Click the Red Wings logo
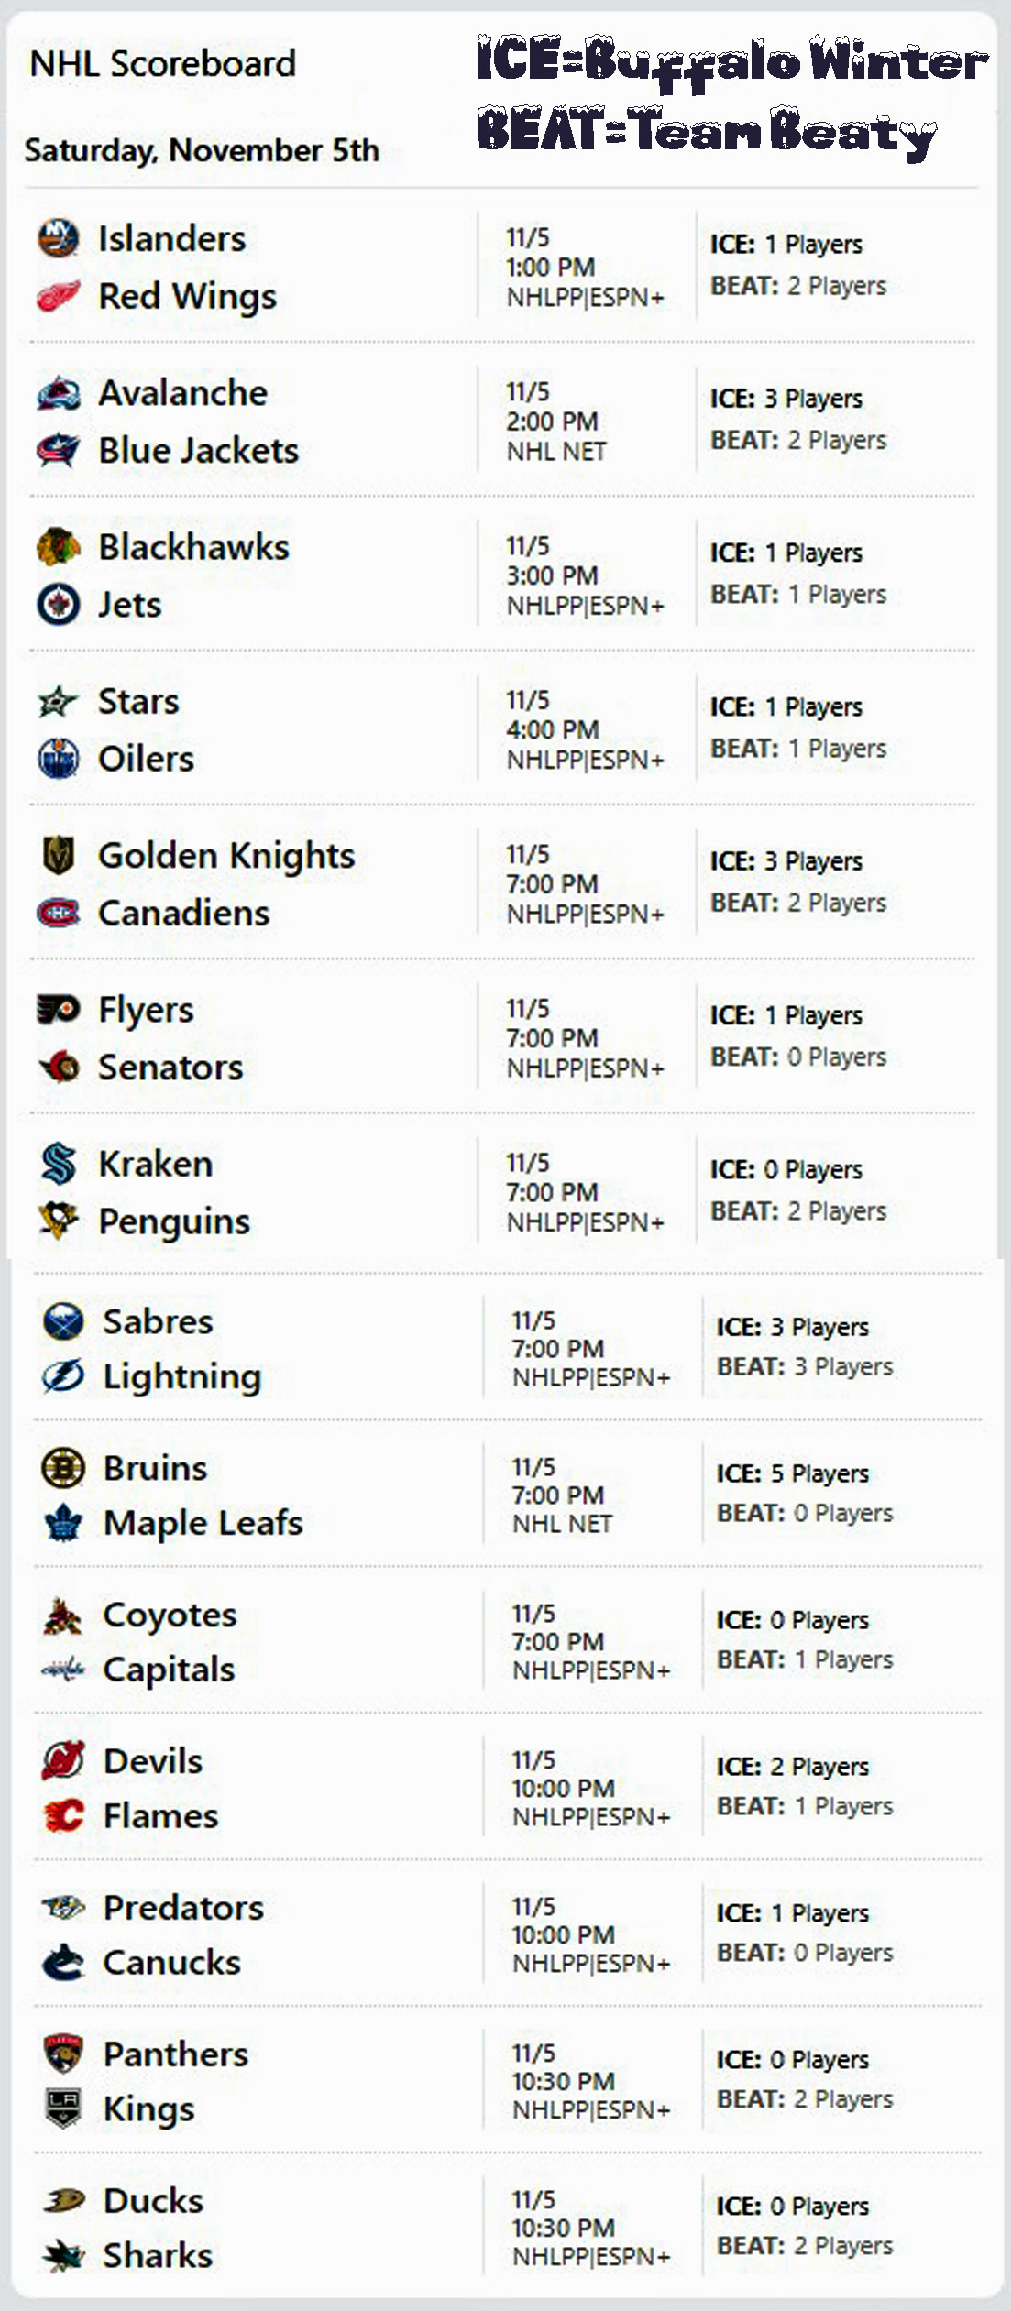The width and height of the screenshot is (1011, 2311). [58, 297]
